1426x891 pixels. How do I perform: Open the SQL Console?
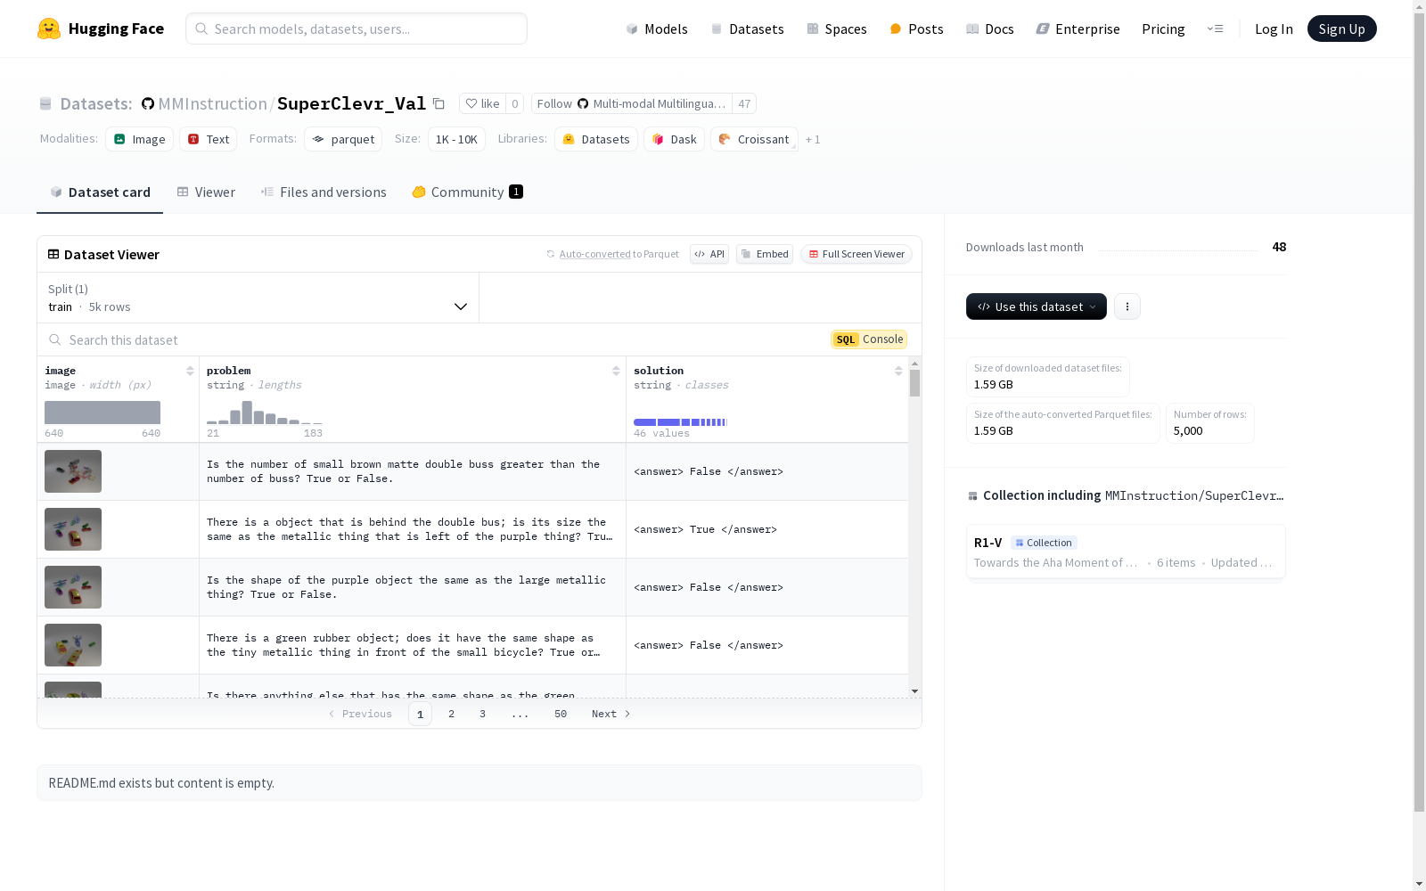tap(869, 339)
